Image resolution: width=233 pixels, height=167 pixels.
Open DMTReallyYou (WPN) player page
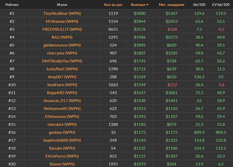coord(62,61)
